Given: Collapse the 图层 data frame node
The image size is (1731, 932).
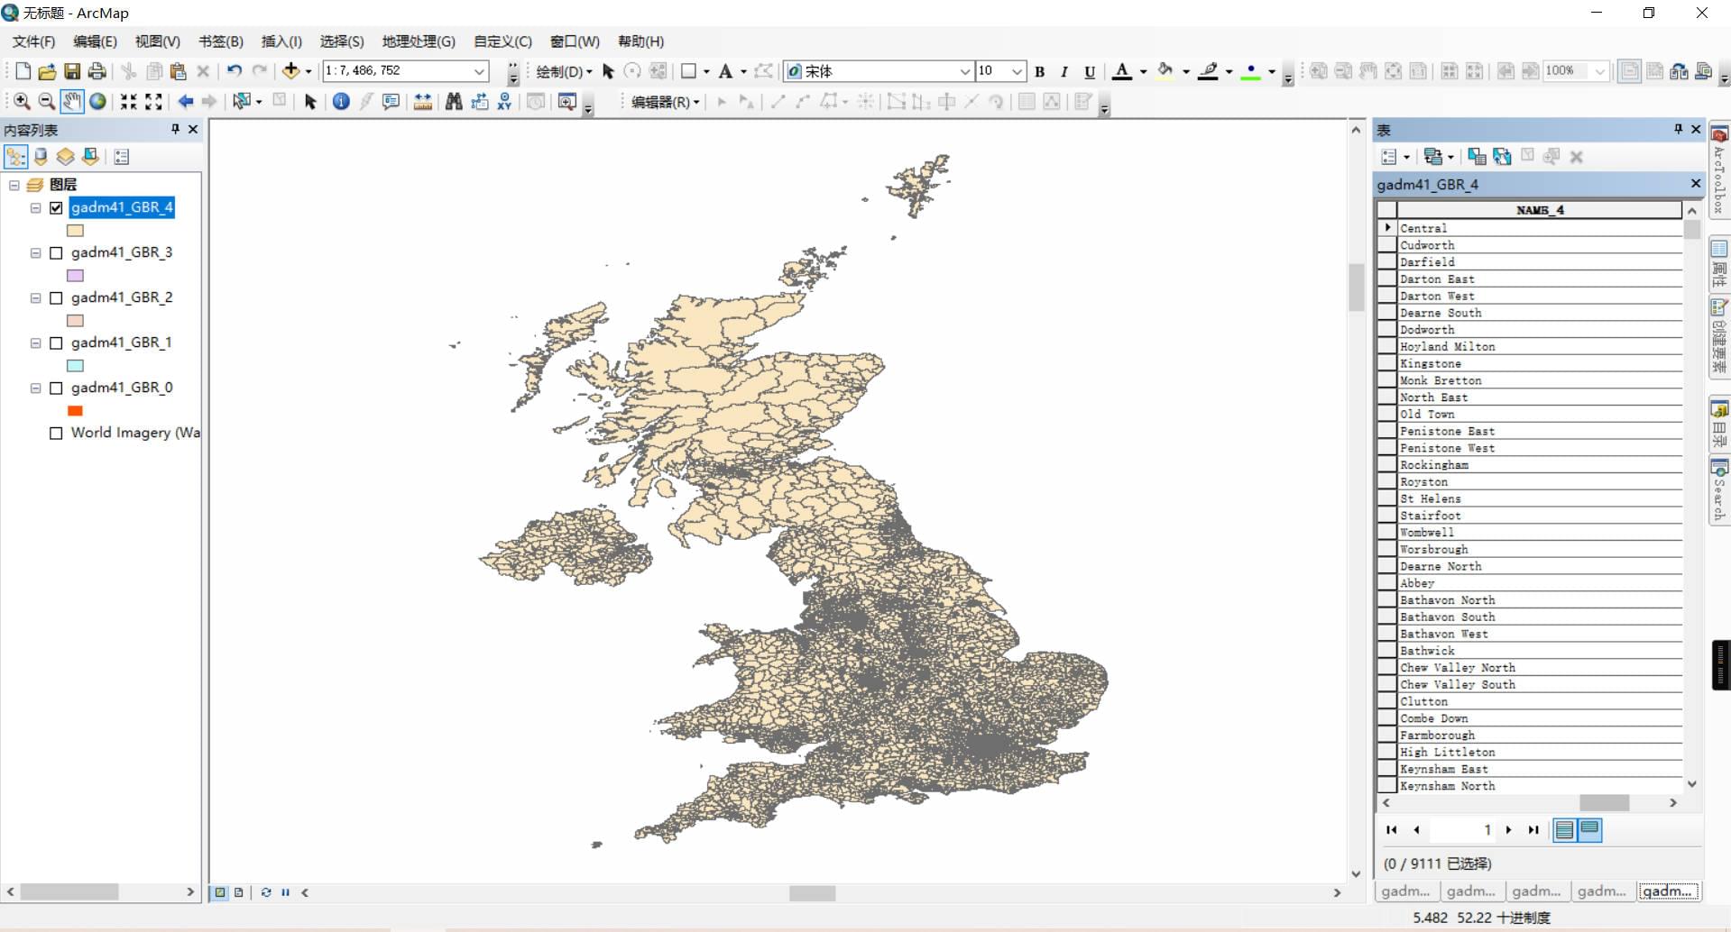Looking at the screenshot, I should click(x=14, y=185).
